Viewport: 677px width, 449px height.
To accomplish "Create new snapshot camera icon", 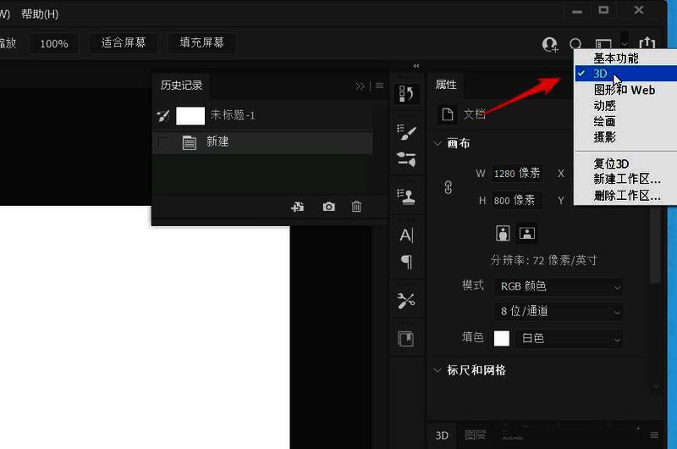I will click(328, 207).
